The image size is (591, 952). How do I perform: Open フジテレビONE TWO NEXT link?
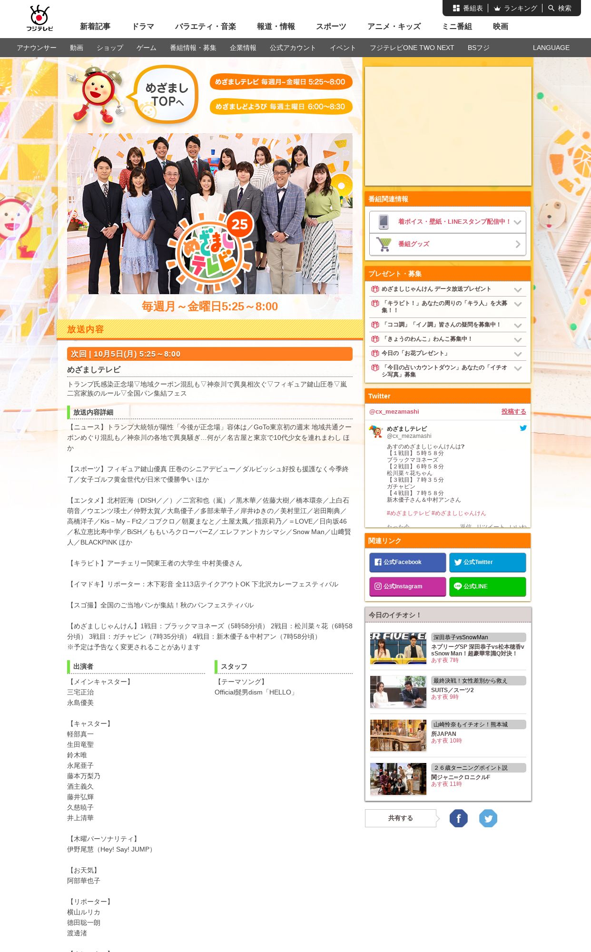click(412, 48)
